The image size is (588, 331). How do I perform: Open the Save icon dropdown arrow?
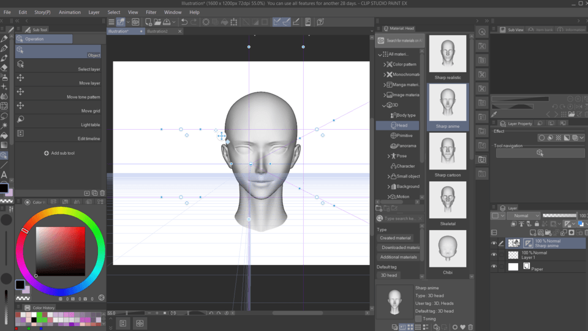tap(173, 22)
